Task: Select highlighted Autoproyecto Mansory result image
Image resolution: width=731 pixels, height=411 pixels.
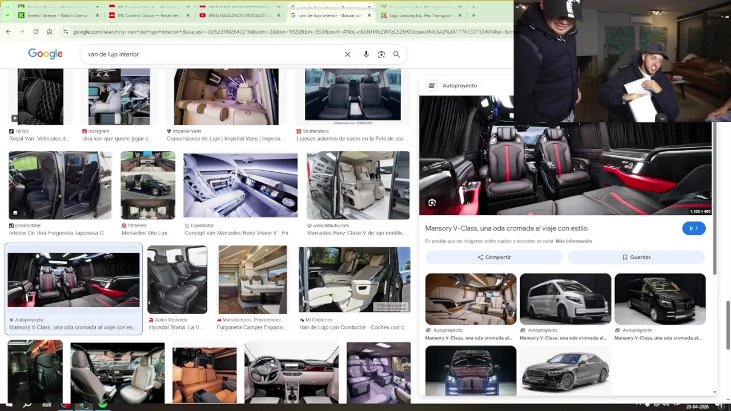Action: pos(74,280)
